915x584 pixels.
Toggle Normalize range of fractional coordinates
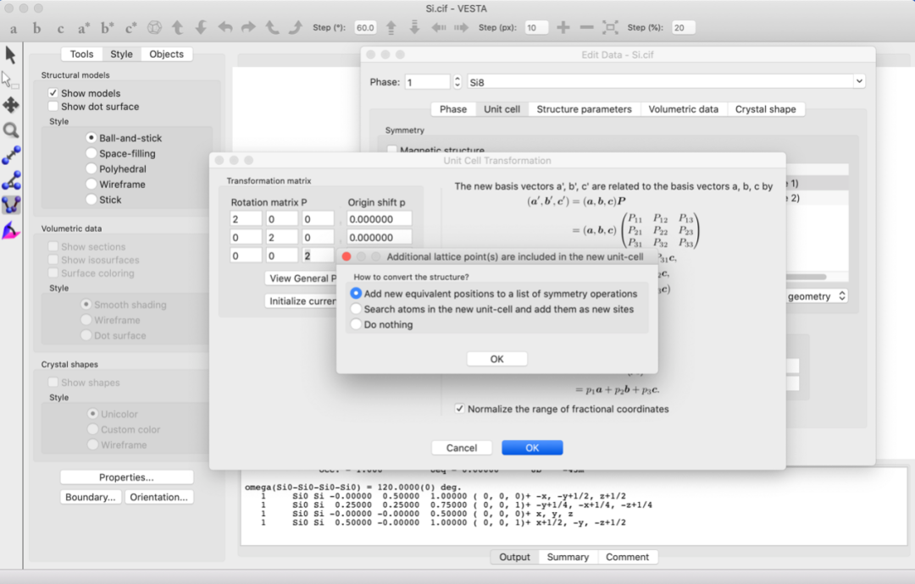(x=460, y=409)
